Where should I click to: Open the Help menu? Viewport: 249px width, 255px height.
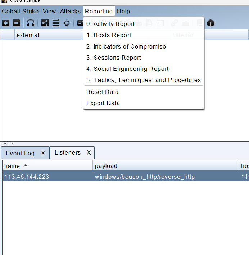click(123, 11)
